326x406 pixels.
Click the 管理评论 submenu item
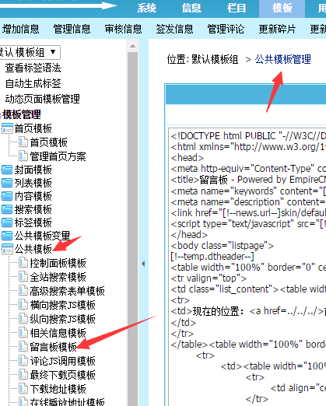click(226, 29)
